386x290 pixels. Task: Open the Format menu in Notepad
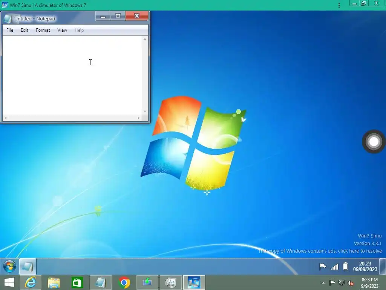point(43,30)
